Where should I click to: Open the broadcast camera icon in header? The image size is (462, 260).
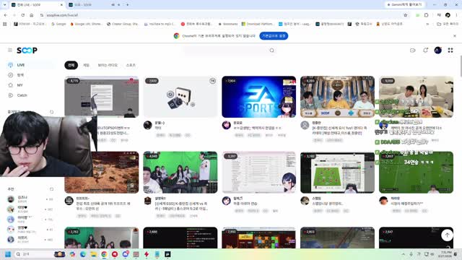tap(412, 51)
